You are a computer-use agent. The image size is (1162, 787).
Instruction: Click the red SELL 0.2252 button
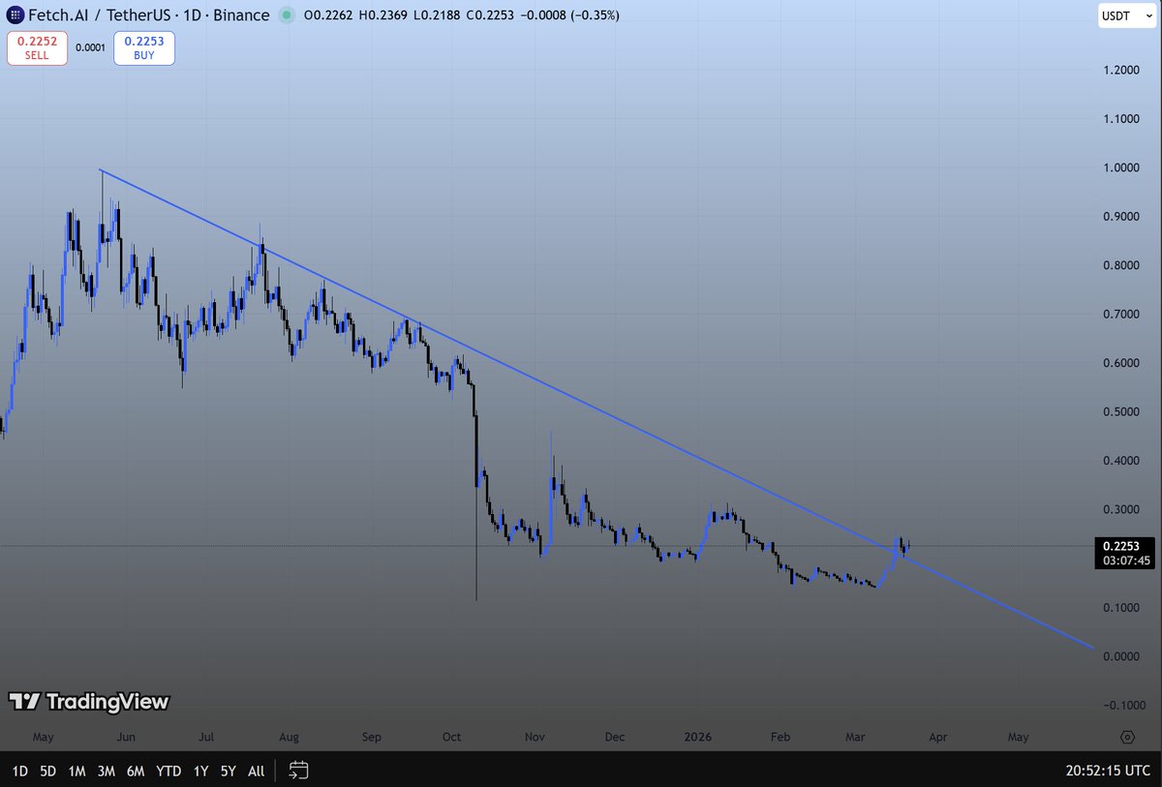(37, 48)
